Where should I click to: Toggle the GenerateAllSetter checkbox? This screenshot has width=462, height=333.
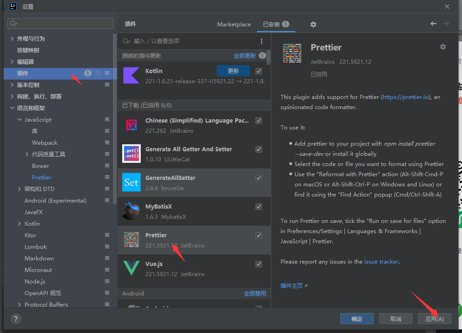[x=259, y=178]
